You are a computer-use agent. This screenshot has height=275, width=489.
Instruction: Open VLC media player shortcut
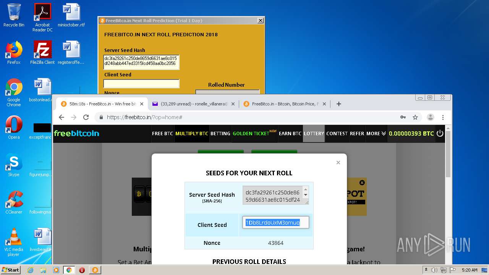pyautogui.click(x=14, y=242)
